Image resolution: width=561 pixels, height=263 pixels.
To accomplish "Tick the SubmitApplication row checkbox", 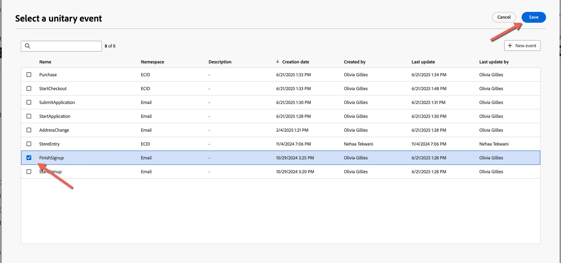I will pos(29,102).
